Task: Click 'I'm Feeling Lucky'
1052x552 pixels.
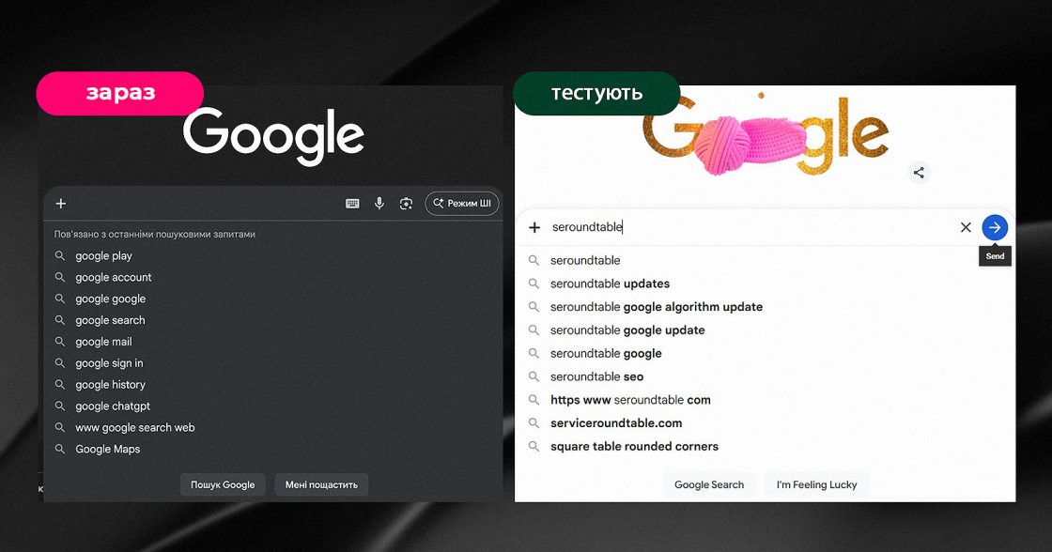Action: point(816,484)
